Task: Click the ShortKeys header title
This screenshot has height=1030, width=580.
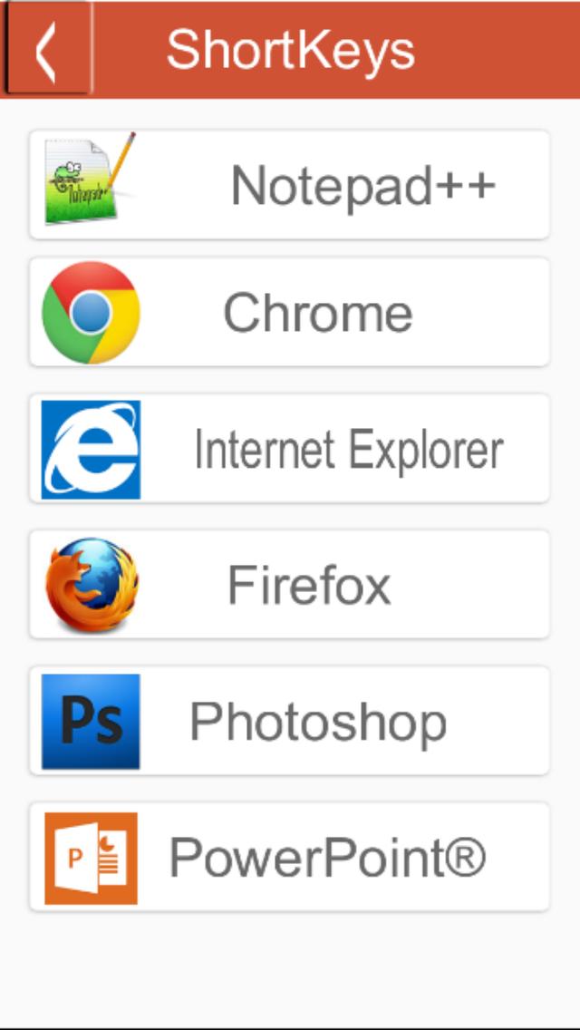Action: (291, 51)
